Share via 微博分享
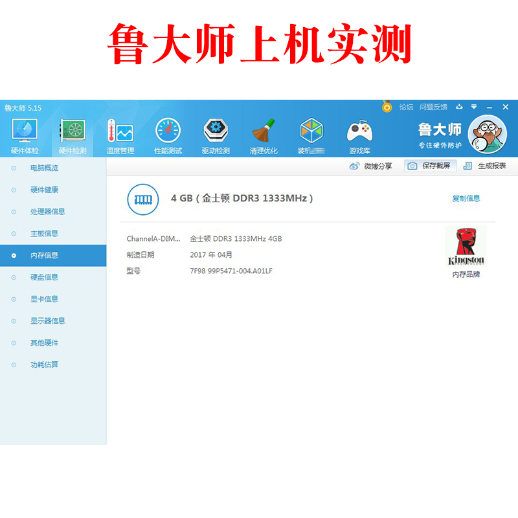 coord(370,166)
